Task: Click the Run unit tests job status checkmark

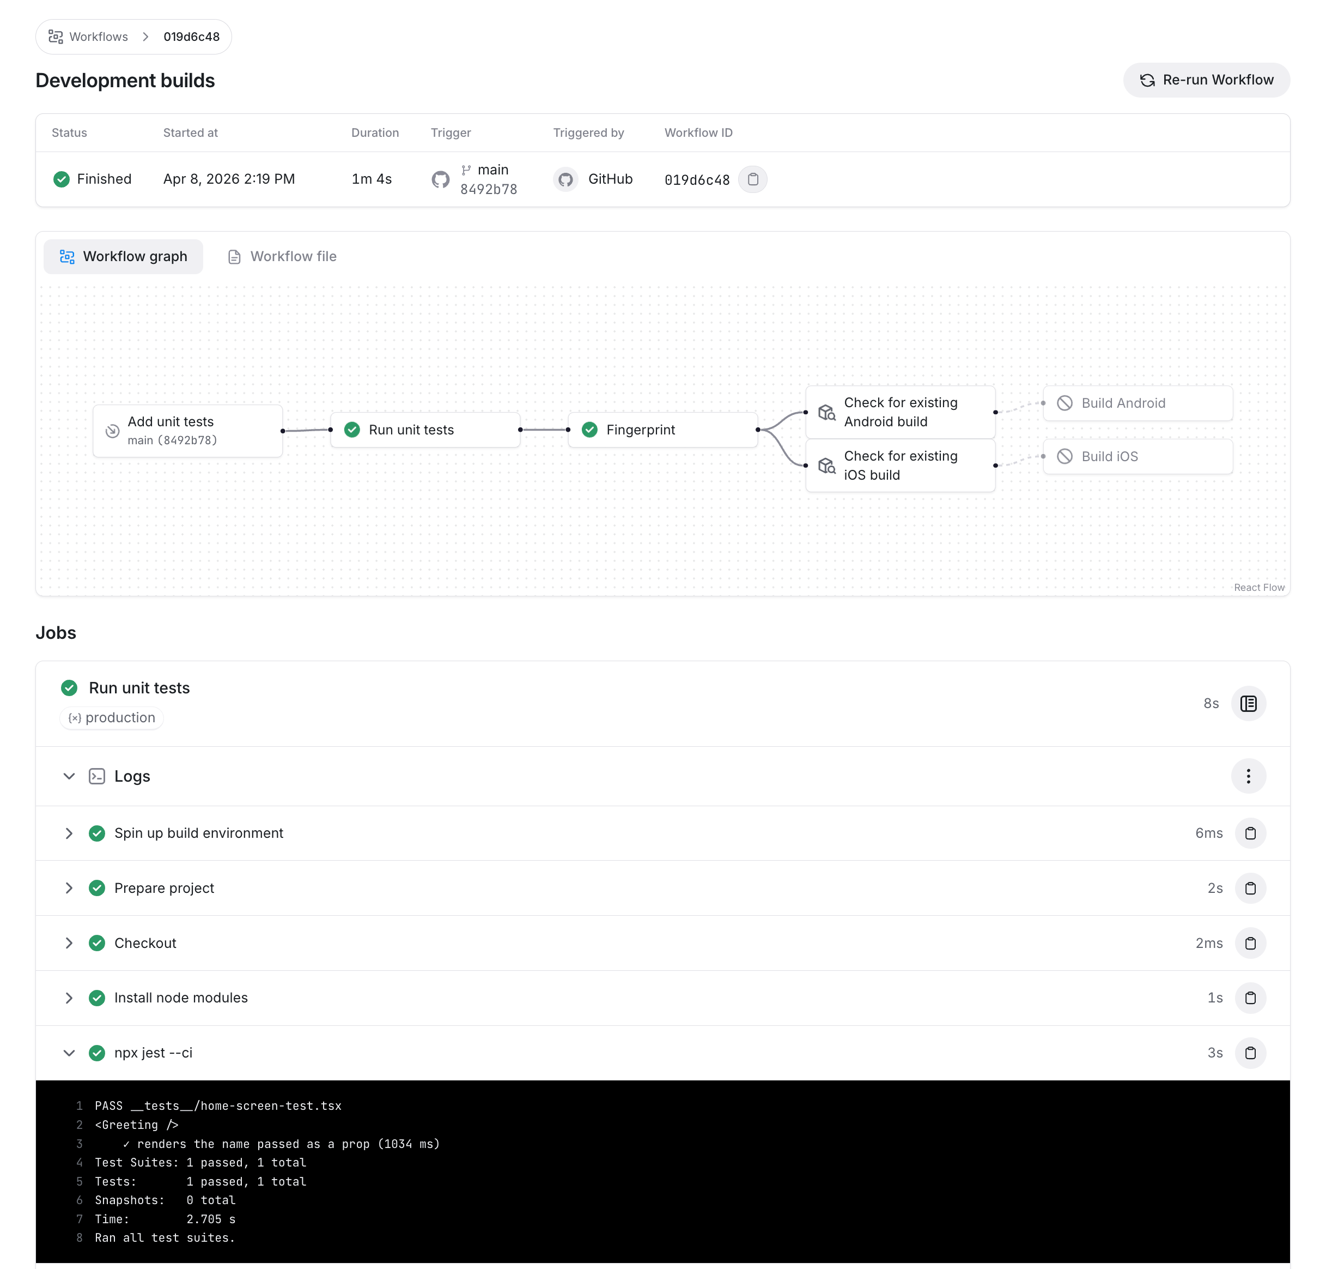Action: click(x=69, y=688)
